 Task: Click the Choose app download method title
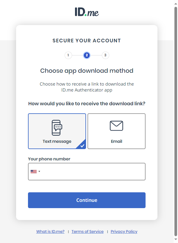(87, 71)
